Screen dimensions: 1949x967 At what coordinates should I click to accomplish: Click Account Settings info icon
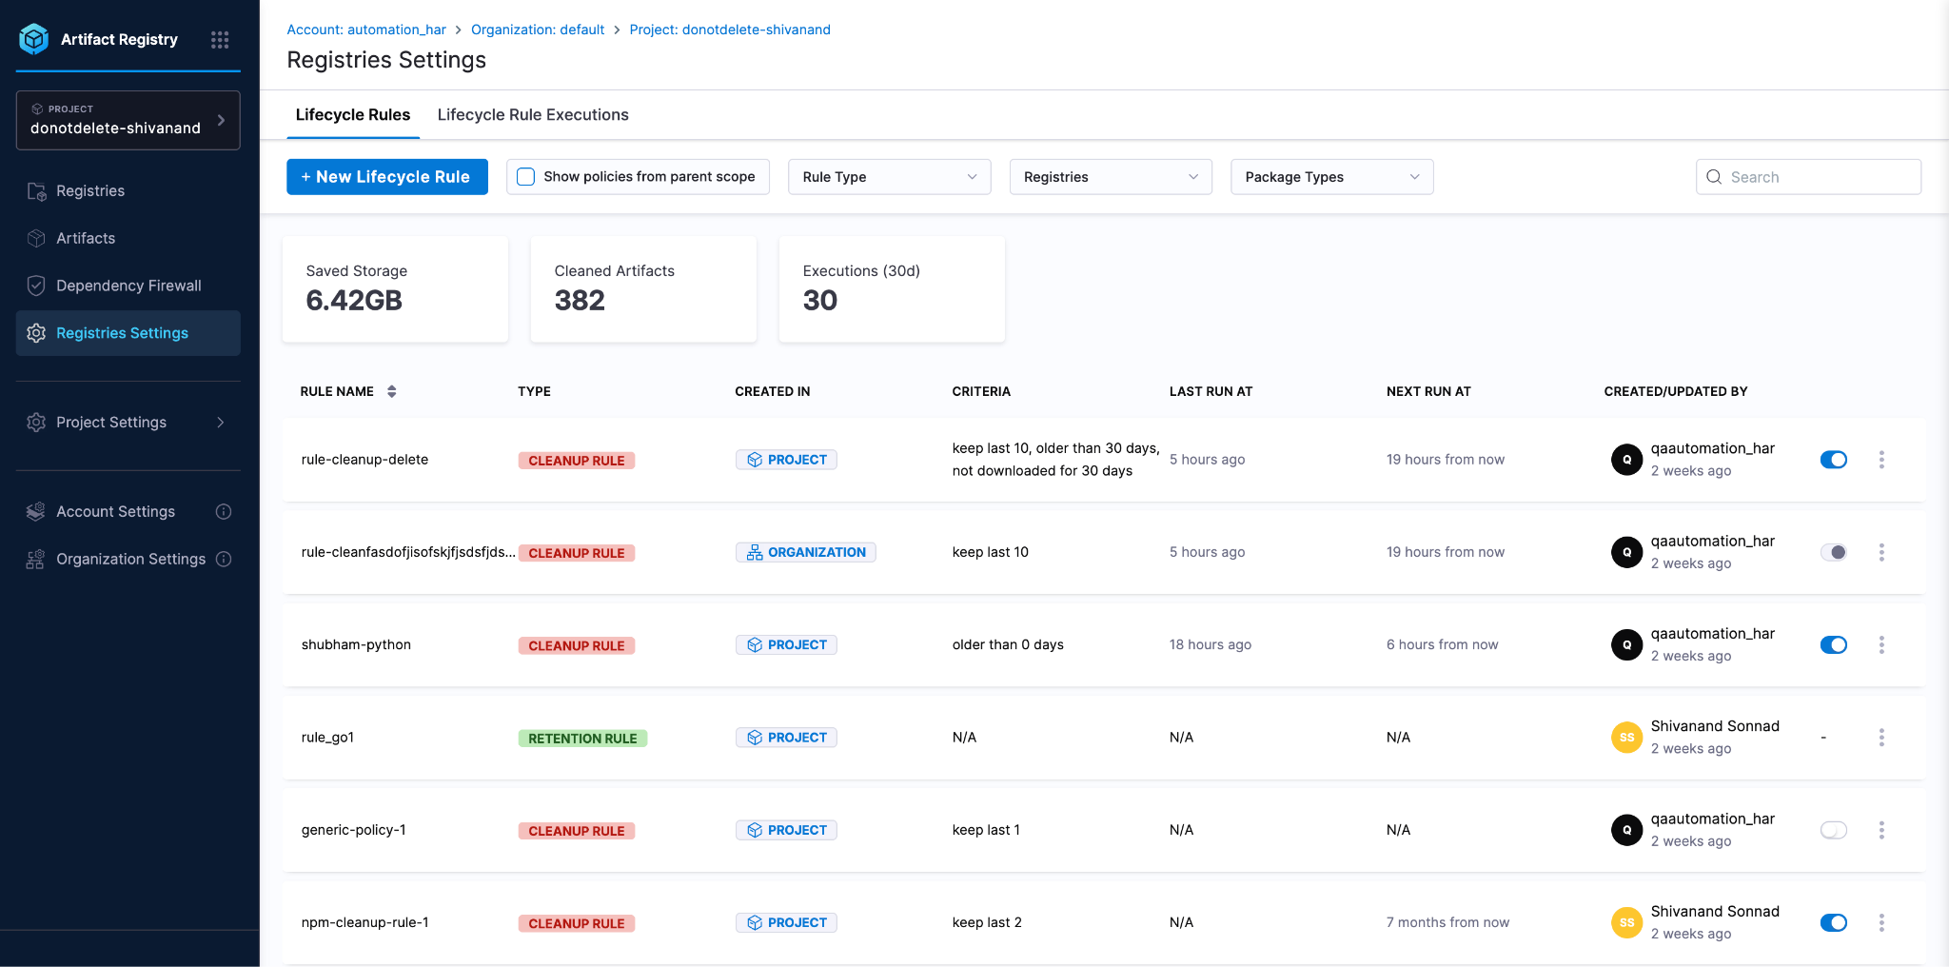point(224,512)
